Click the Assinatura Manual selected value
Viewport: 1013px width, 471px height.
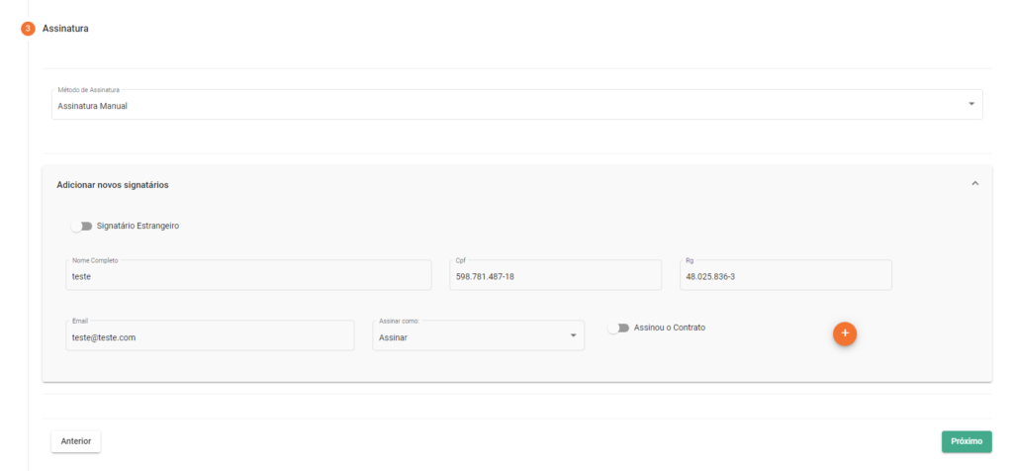point(93,107)
